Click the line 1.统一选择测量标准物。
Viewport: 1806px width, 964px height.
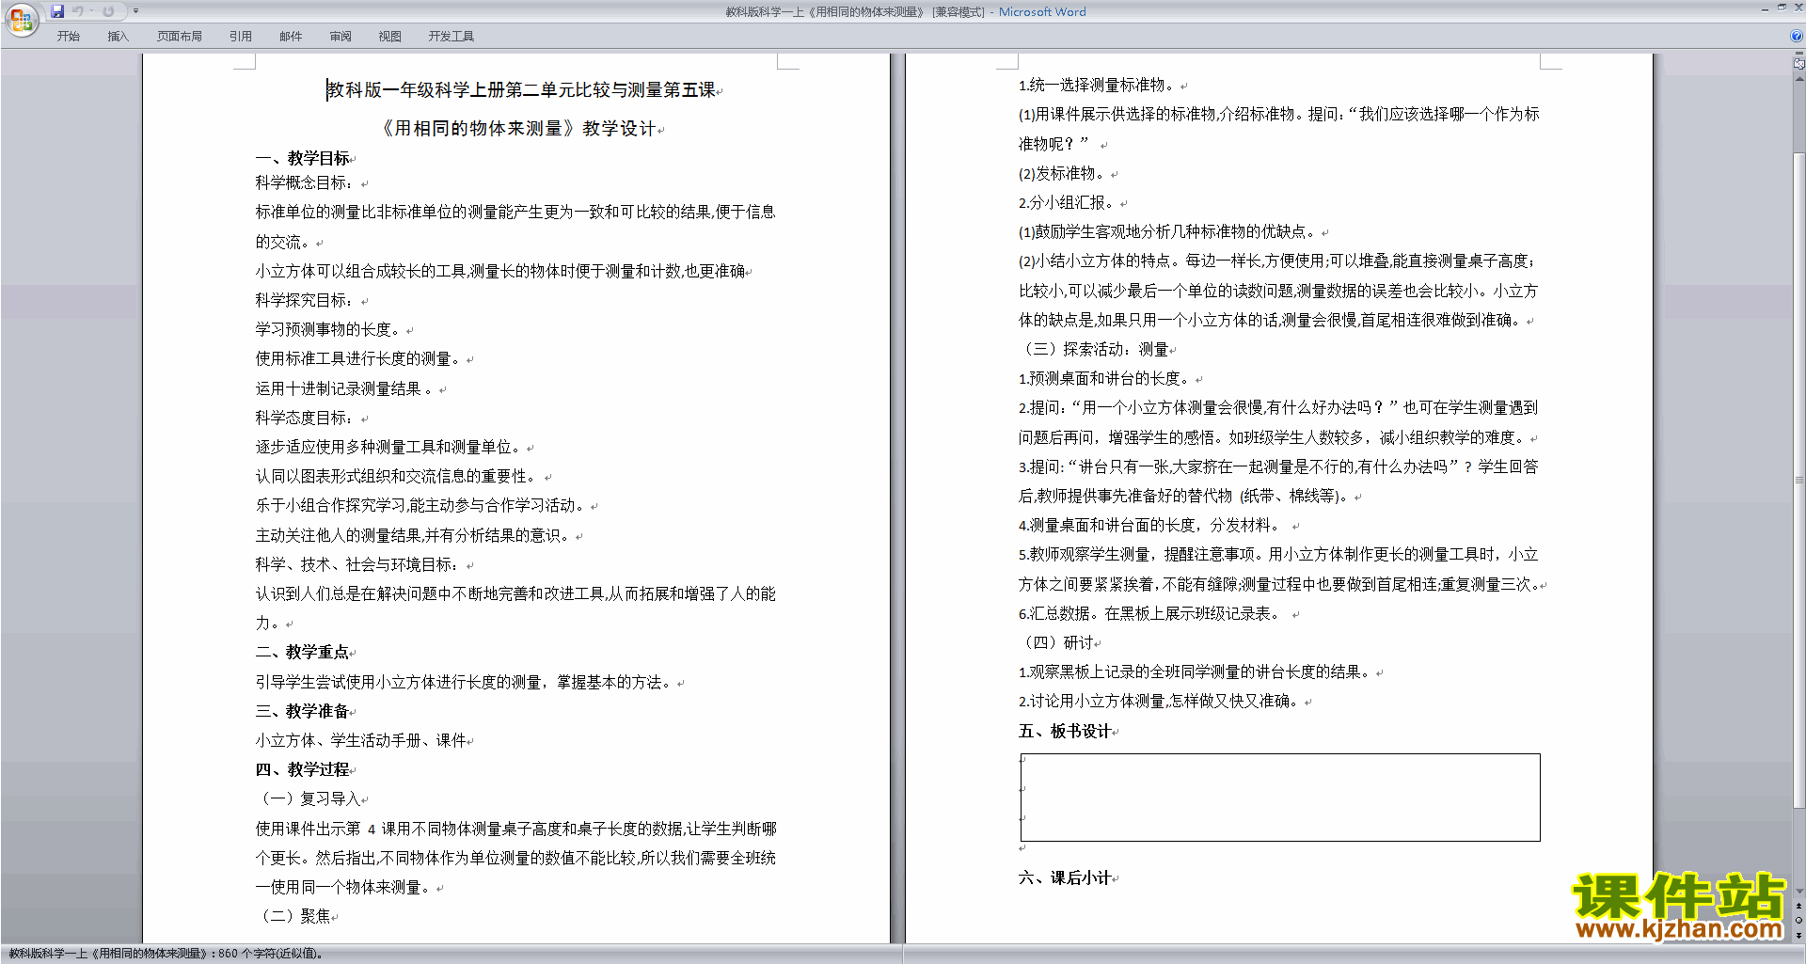[1099, 85]
